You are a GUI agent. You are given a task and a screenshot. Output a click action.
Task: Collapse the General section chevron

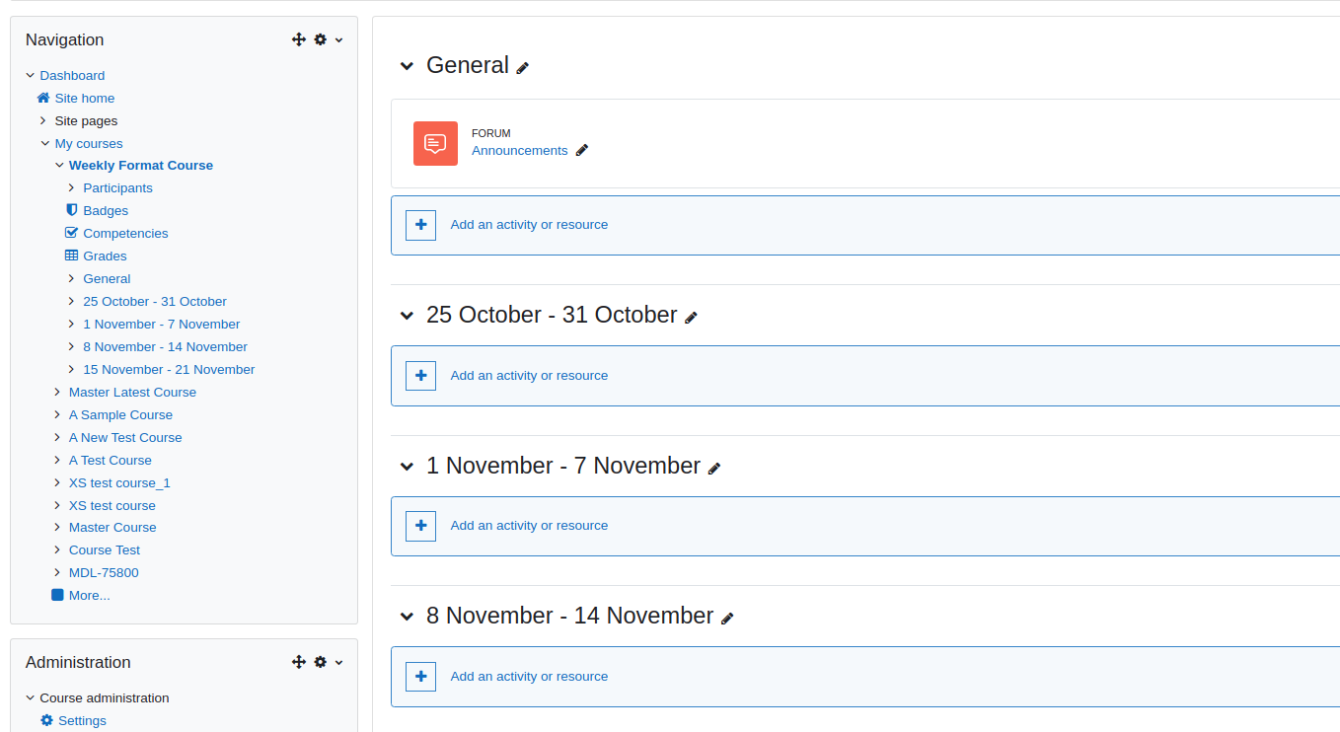407,66
